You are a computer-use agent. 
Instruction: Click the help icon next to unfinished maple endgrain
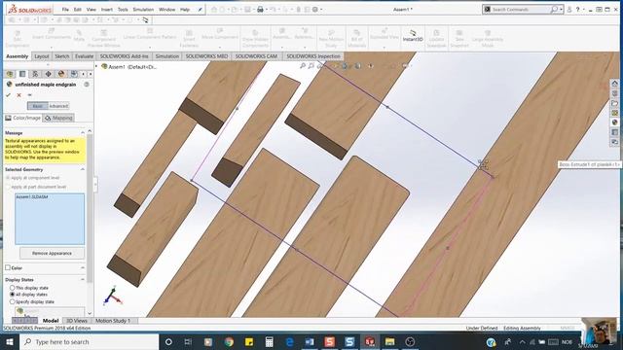click(87, 85)
